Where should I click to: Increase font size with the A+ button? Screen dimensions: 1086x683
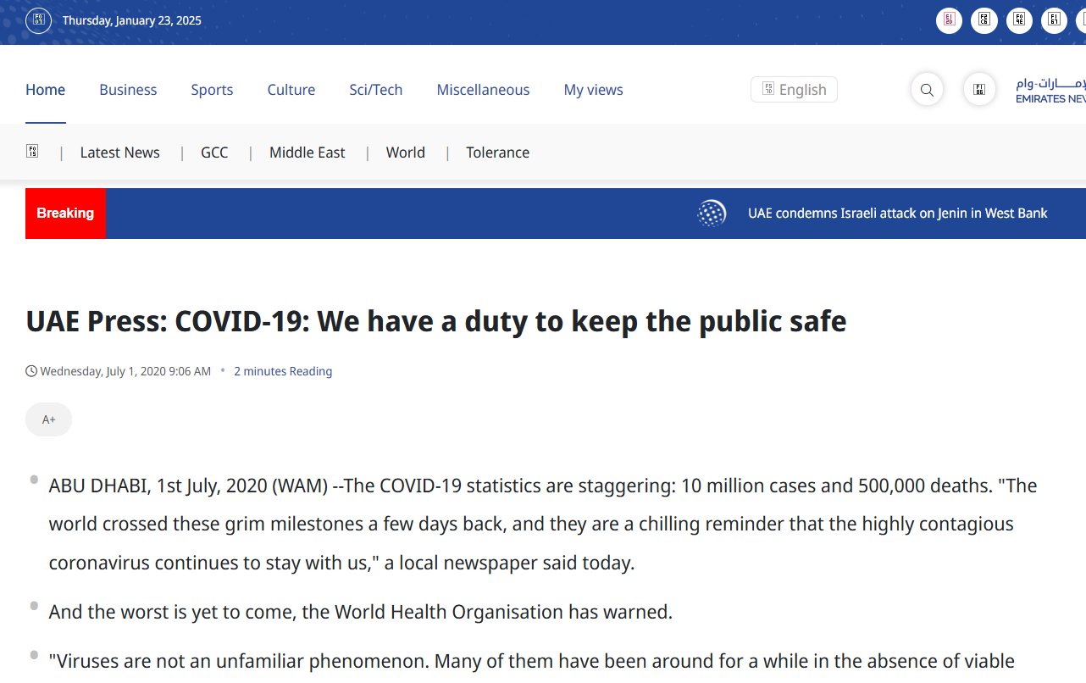(49, 419)
